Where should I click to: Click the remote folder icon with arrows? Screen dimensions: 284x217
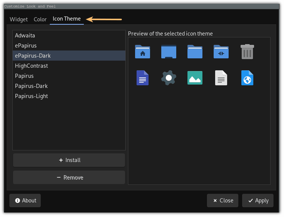[221, 52]
